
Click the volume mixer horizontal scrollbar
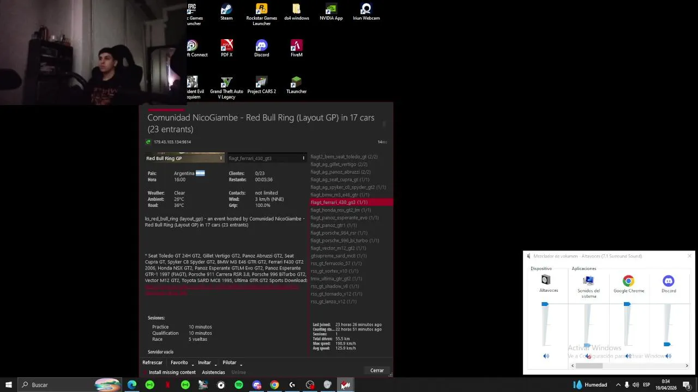pos(589,366)
